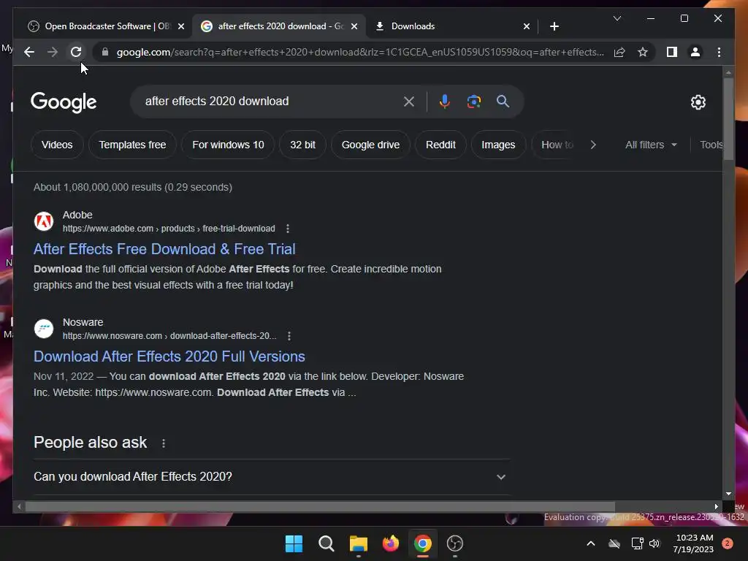Close the after effects 2020 download tab
Screen dimensions: 748x561
coord(354,26)
